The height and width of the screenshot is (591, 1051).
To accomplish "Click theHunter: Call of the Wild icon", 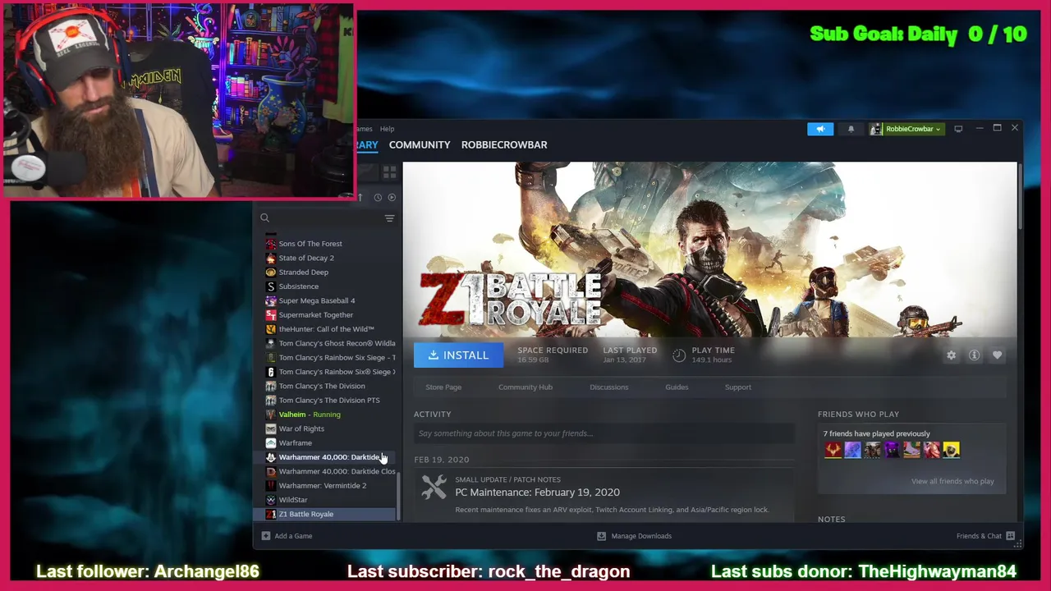I will [x=271, y=329].
